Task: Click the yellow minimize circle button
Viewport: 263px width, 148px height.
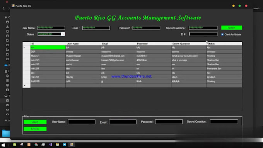Action: (234, 6)
